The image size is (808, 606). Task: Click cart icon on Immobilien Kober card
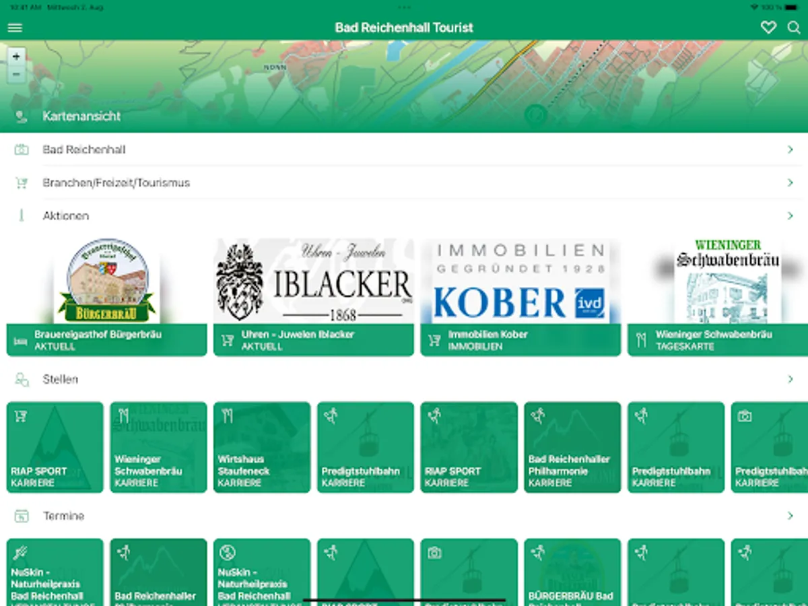pos(434,341)
